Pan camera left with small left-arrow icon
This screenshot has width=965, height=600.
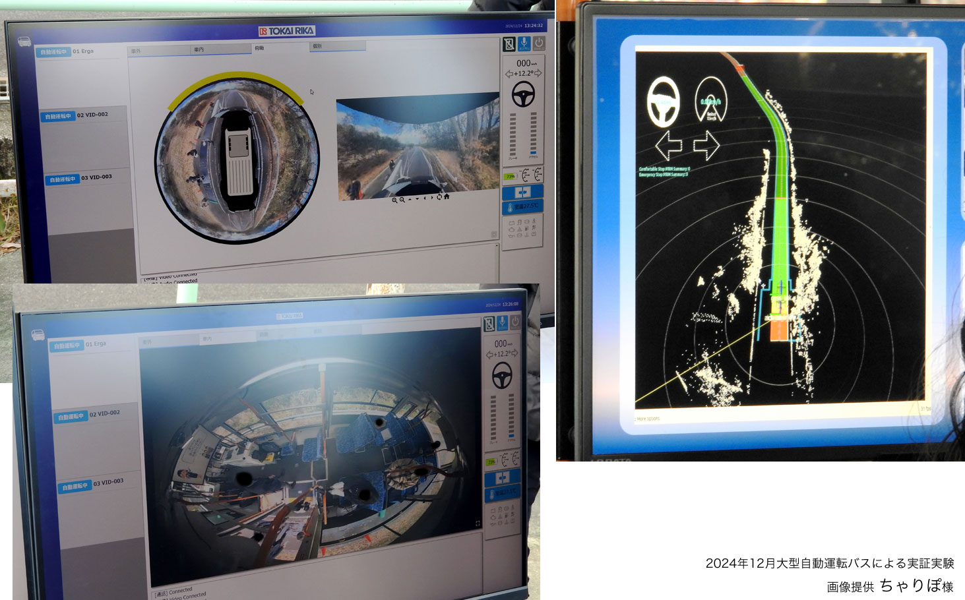pos(425,198)
